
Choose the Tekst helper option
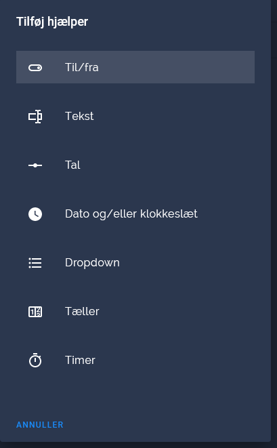pos(79,117)
